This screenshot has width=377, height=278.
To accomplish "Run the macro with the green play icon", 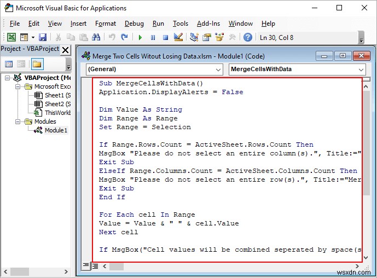I will [x=140, y=38].
